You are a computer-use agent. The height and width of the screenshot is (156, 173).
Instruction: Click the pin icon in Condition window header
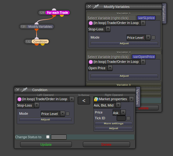pyautogui.click(x=24, y=90)
